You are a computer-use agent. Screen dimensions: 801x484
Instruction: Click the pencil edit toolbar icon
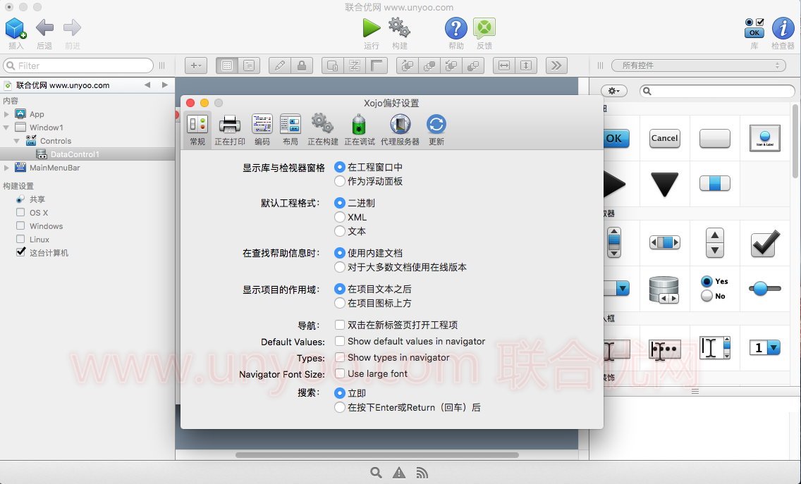[279, 66]
